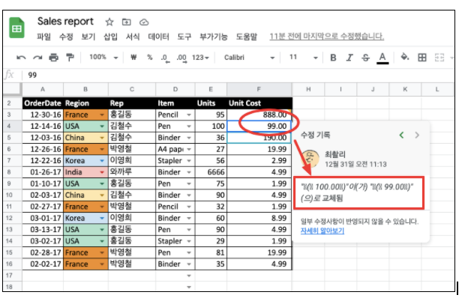Go to previous edit in 수정 기록
The width and height of the screenshot is (462, 298).
pyautogui.click(x=401, y=135)
